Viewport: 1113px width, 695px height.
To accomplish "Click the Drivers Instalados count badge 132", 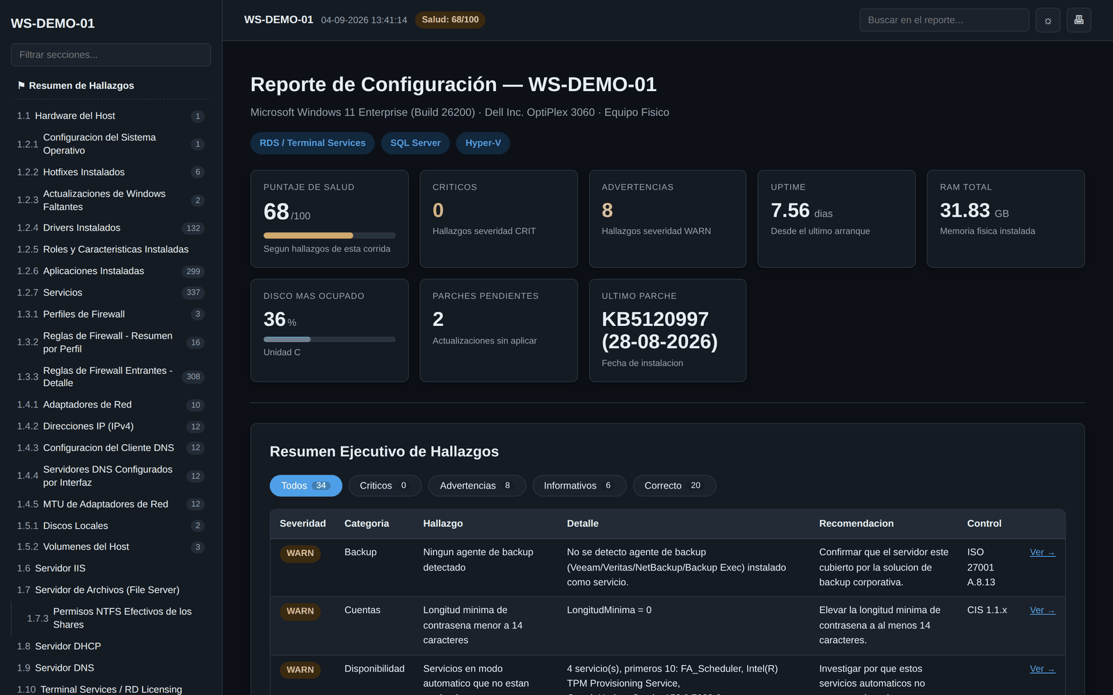I will [193, 228].
